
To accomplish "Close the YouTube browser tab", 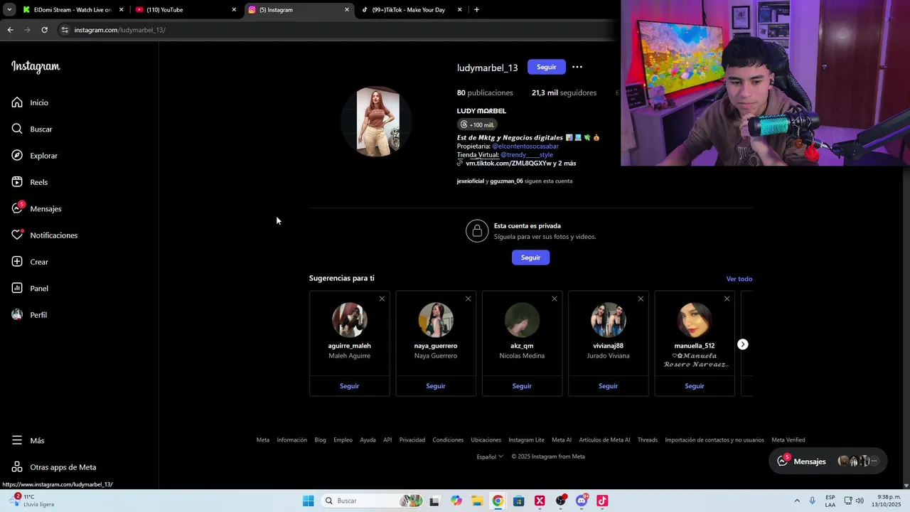I will click(234, 10).
